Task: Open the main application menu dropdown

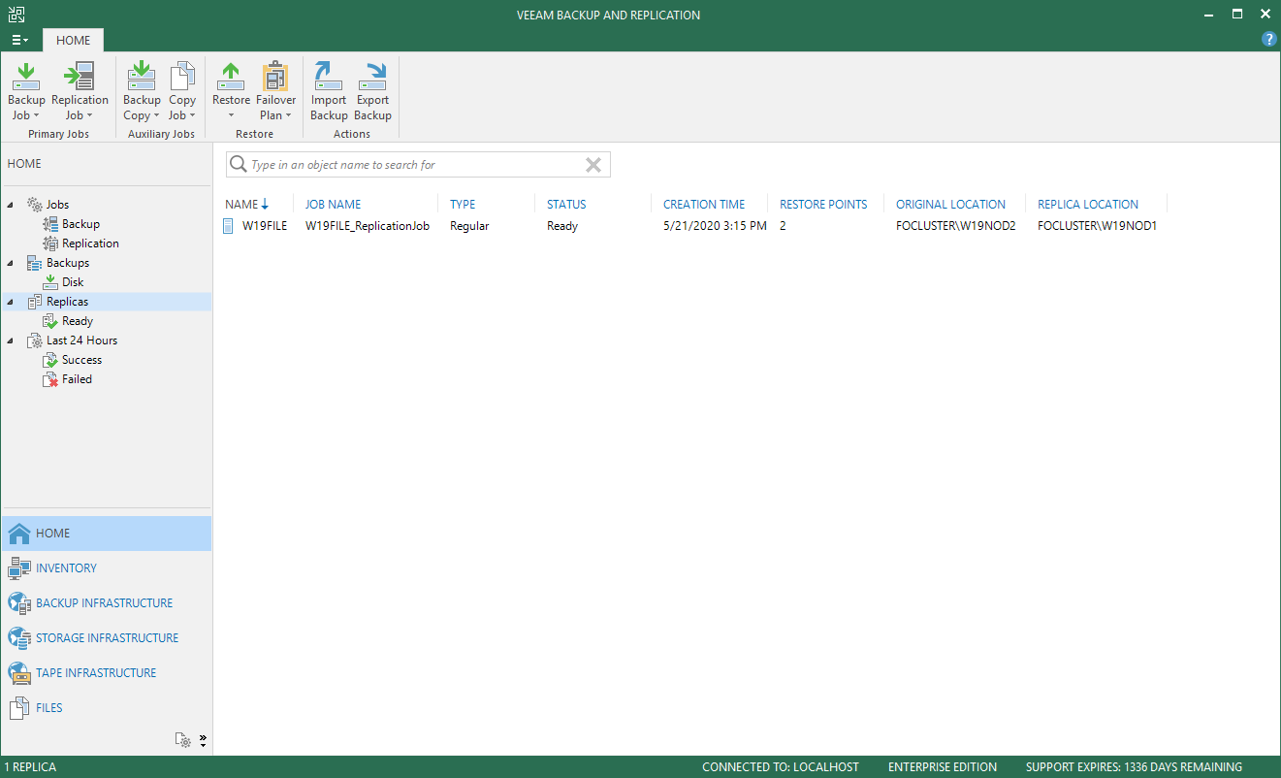Action: tap(19, 40)
